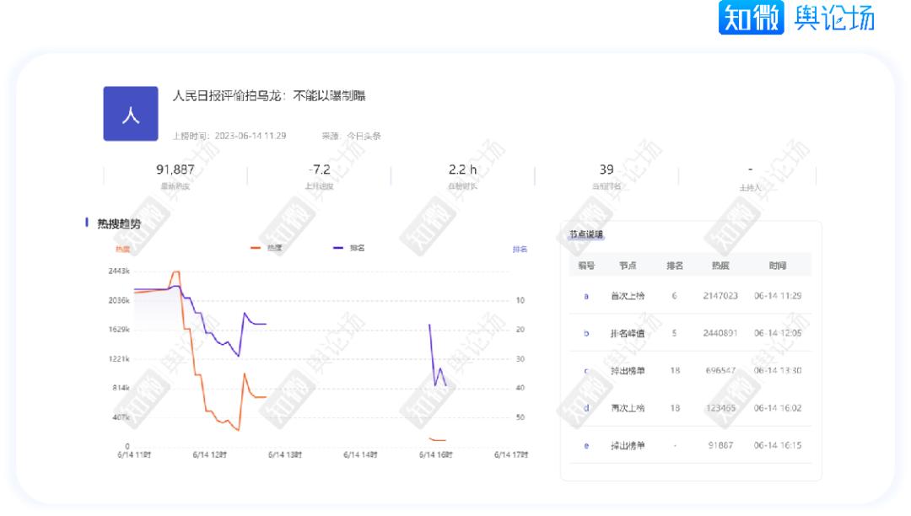The image size is (911, 516).
Task: Click the source 今日头条
Action: point(364,136)
